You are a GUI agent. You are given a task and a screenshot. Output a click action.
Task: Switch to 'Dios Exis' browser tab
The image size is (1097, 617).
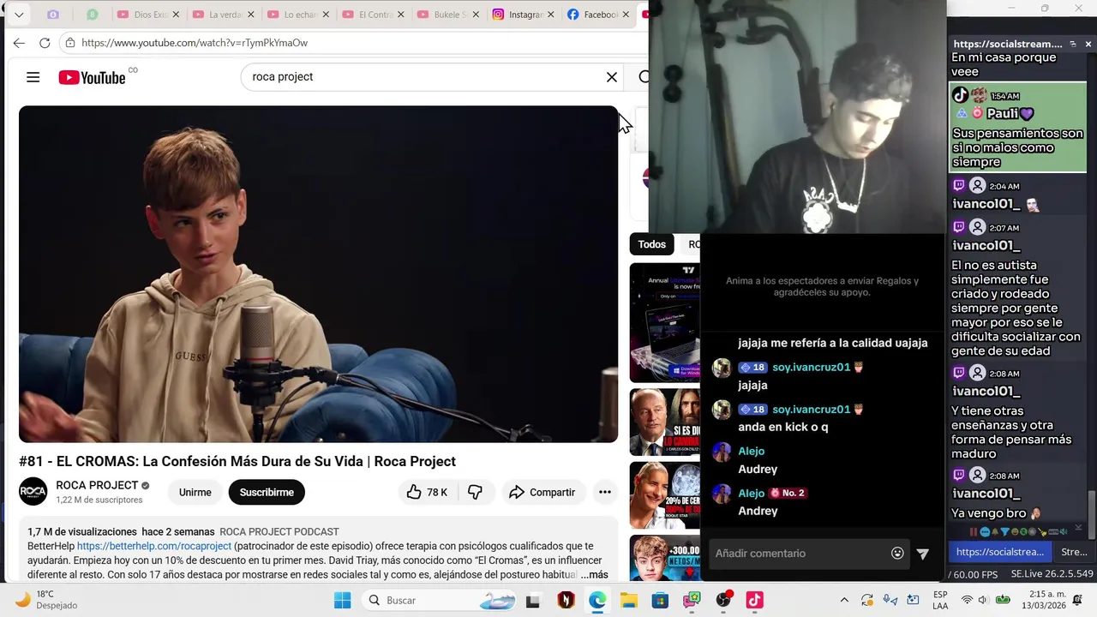tap(149, 15)
